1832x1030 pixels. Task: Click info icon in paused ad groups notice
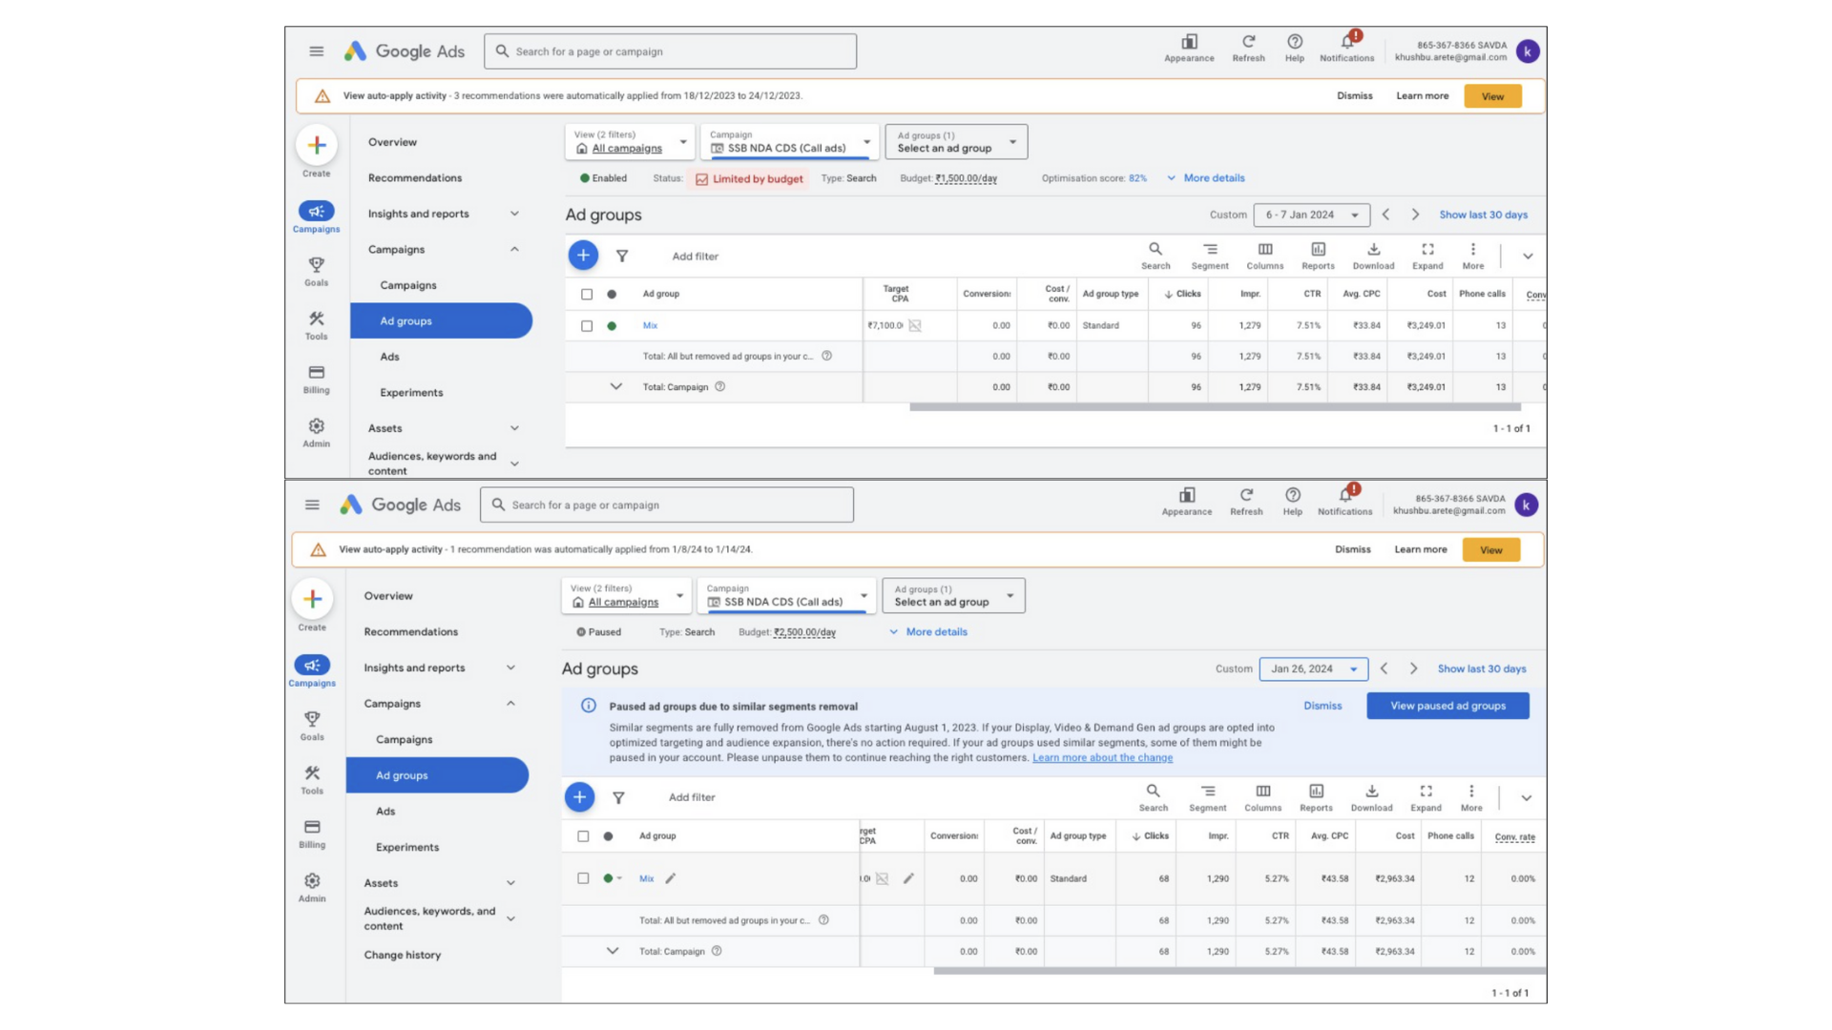(x=589, y=706)
